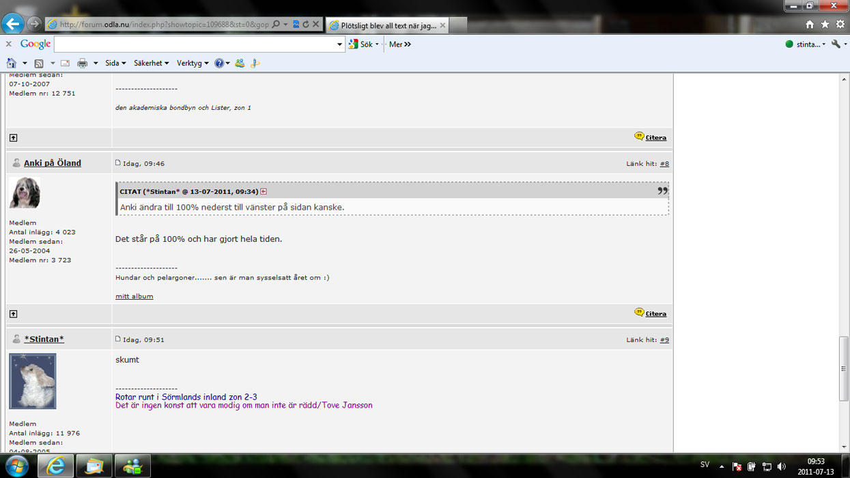Click the vertical scrollbar thumb

[844, 368]
